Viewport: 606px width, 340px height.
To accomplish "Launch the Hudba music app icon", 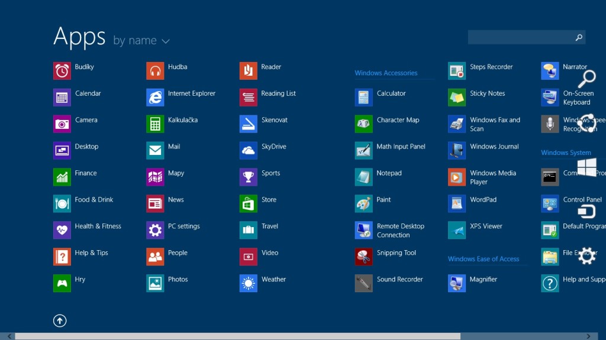I will (x=155, y=71).
